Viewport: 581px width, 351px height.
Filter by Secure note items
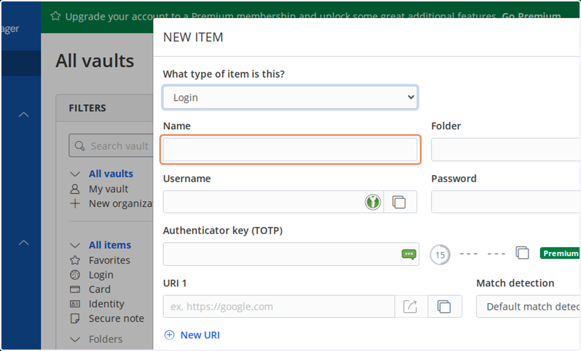(116, 318)
